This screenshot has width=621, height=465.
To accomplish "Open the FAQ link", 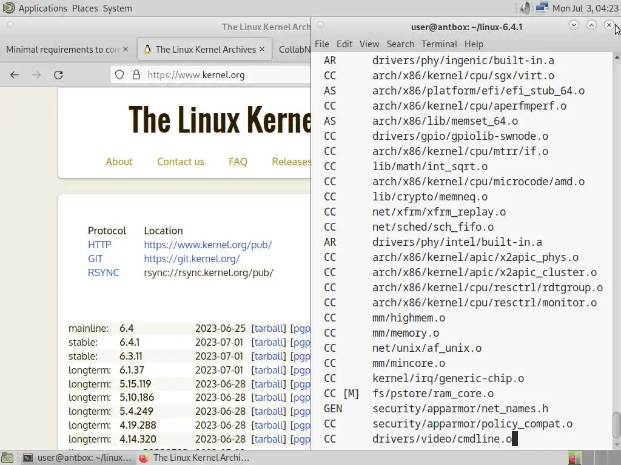I will 238,162.
